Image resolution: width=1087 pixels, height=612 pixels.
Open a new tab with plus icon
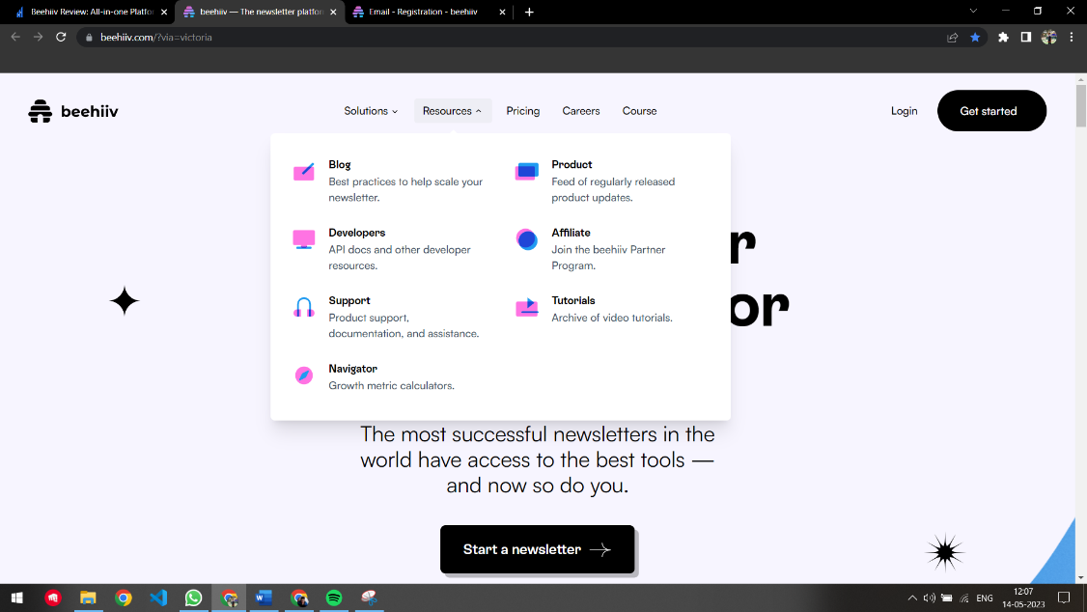[529, 12]
